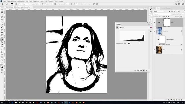The height and width of the screenshot is (104, 185).
Task: Click the Threshold level input field
Action: tap(125, 44)
